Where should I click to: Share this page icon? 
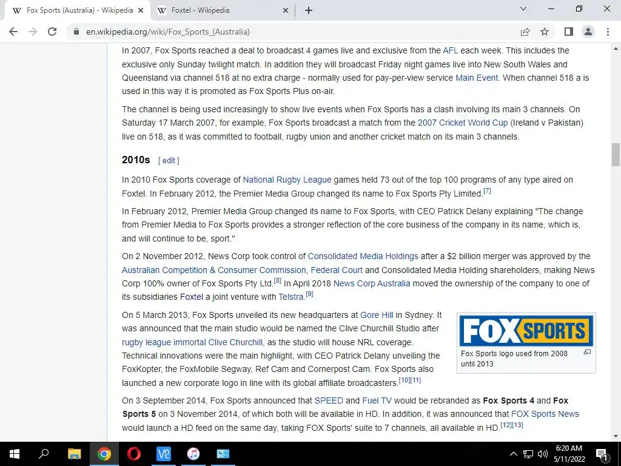click(x=525, y=32)
